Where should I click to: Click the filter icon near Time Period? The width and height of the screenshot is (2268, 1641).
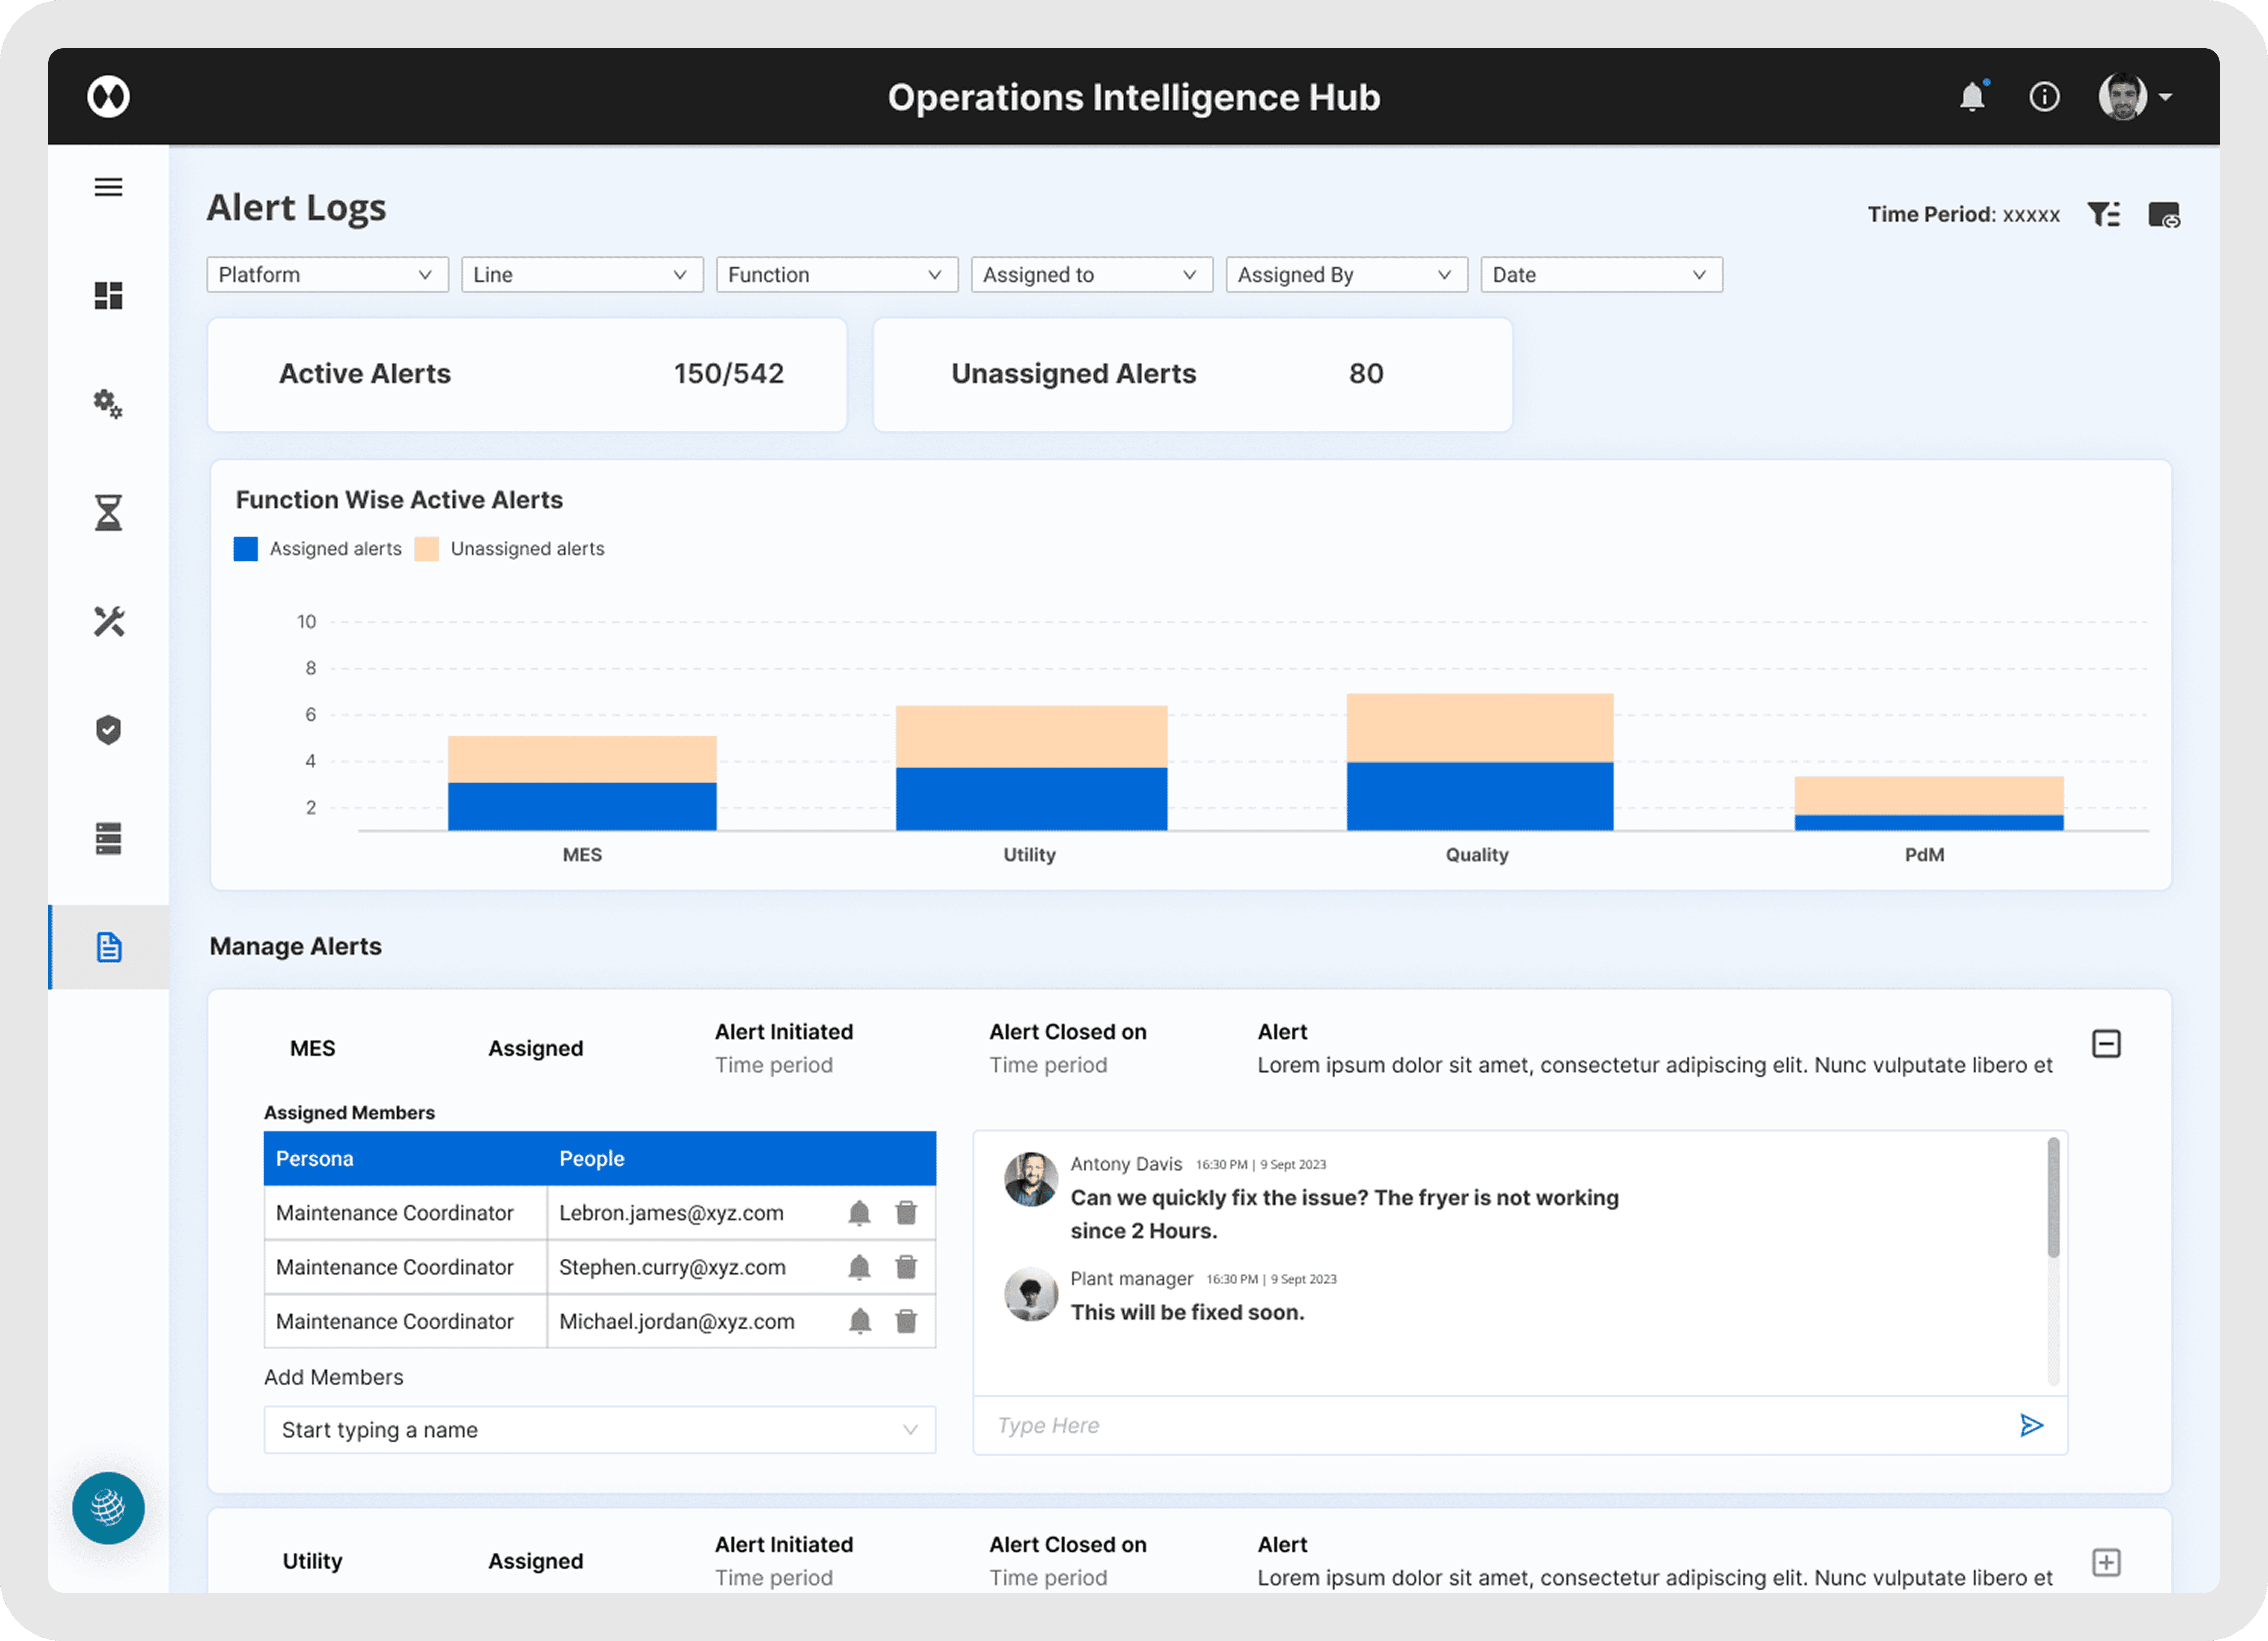tap(2103, 215)
